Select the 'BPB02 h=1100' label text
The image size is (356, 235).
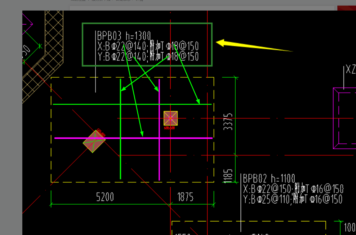(x=269, y=179)
